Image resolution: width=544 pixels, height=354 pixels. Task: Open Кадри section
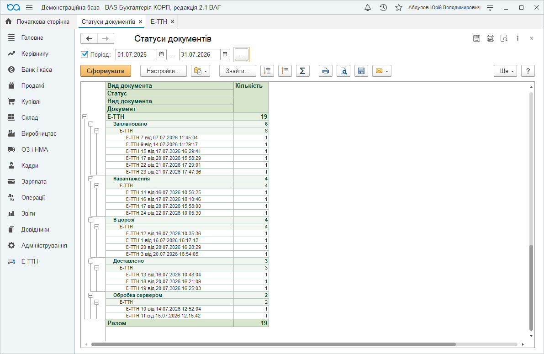37,165
